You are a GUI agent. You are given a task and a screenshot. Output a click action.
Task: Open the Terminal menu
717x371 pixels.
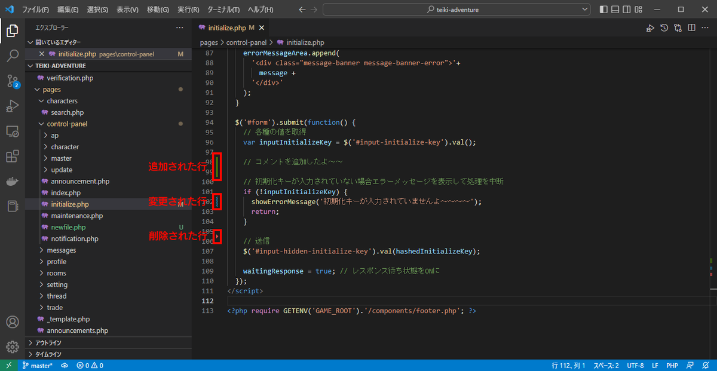coord(223,10)
